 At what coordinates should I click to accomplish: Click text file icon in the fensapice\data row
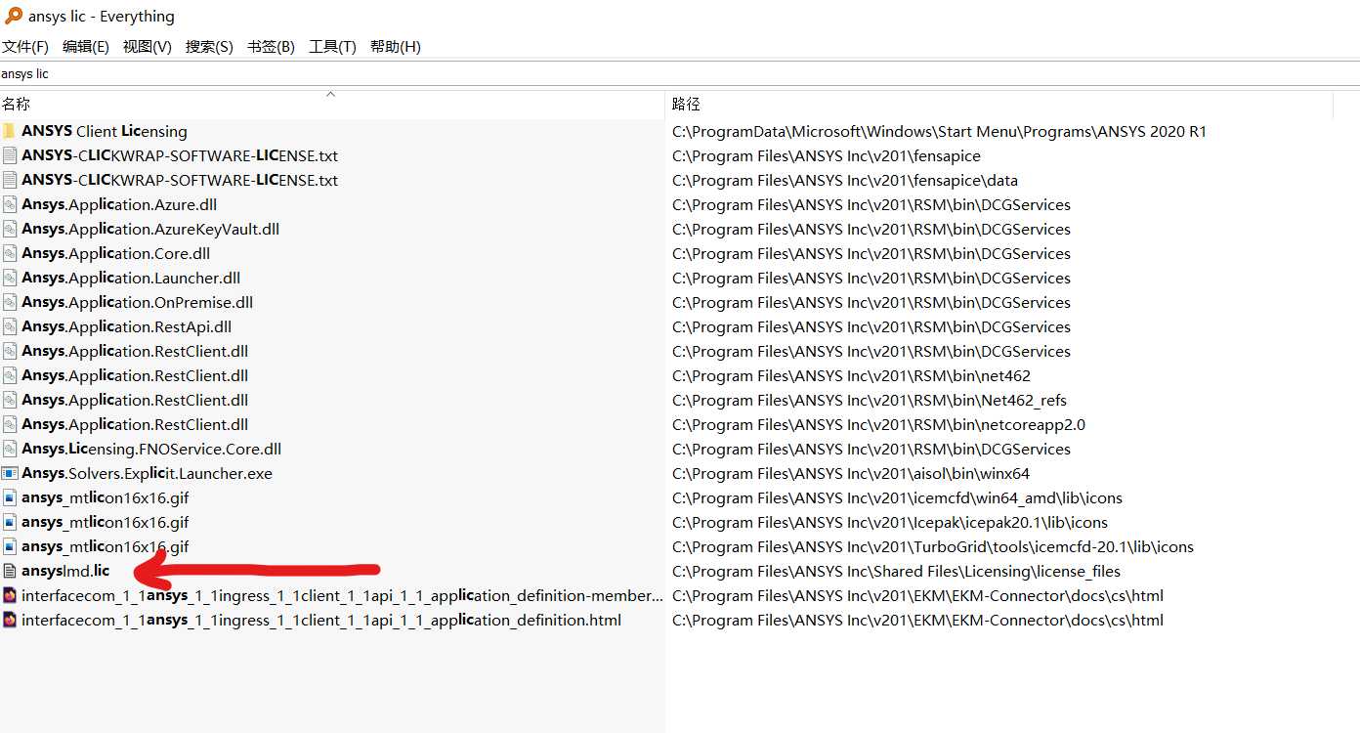click(x=10, y=180)
